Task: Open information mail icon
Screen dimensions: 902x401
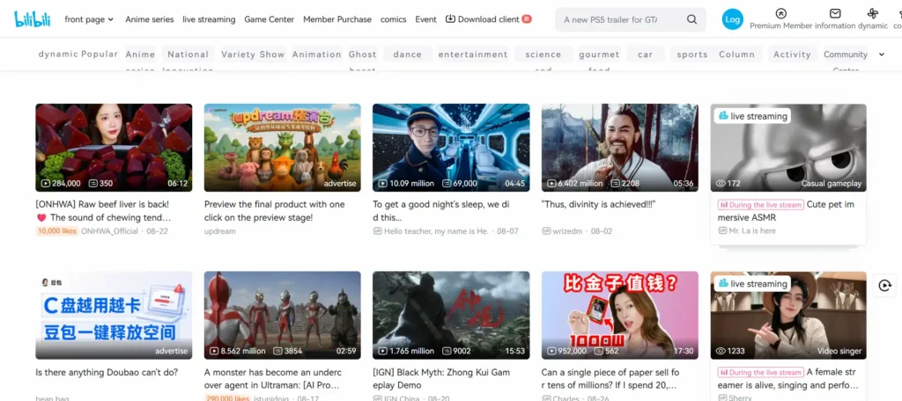Action: 835,13
